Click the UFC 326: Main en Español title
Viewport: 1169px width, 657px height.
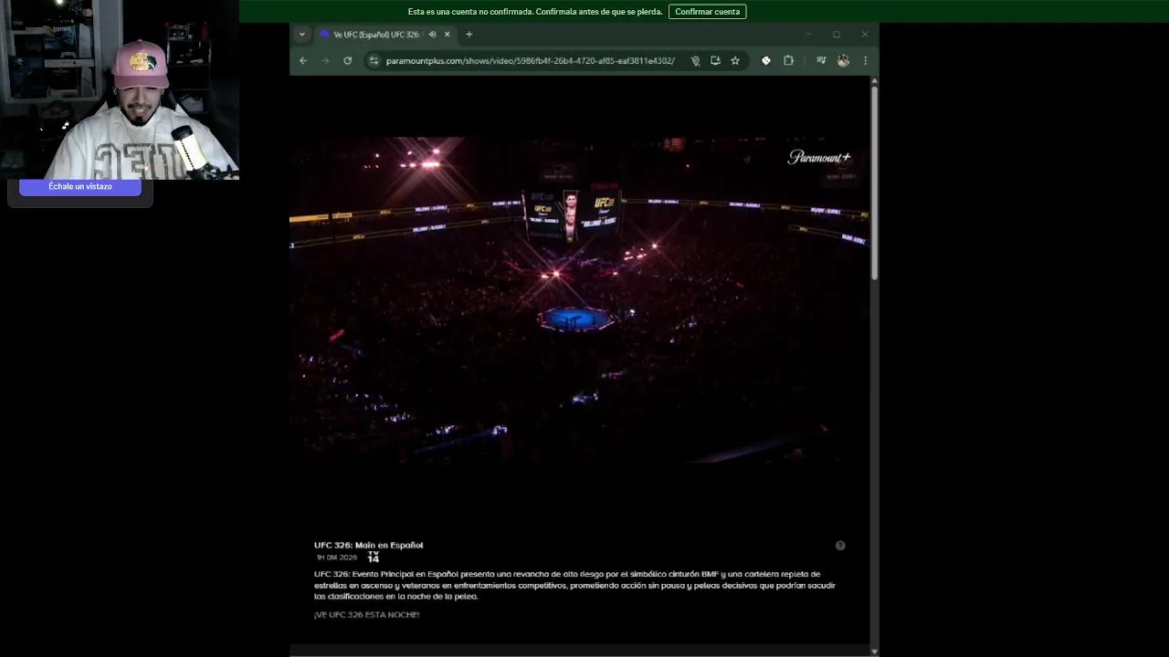pos(369,545)
